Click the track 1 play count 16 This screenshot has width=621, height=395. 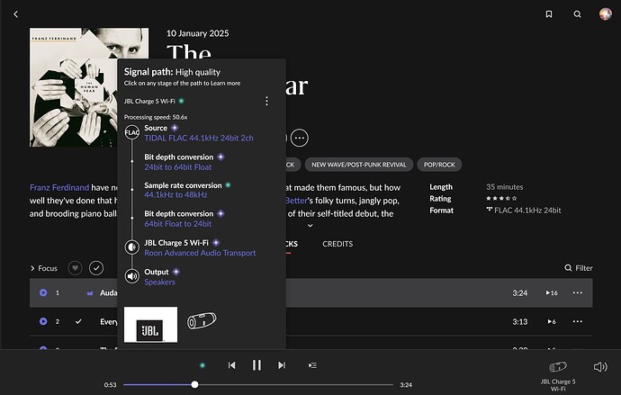pyautogui.click(x=552, y=293)
